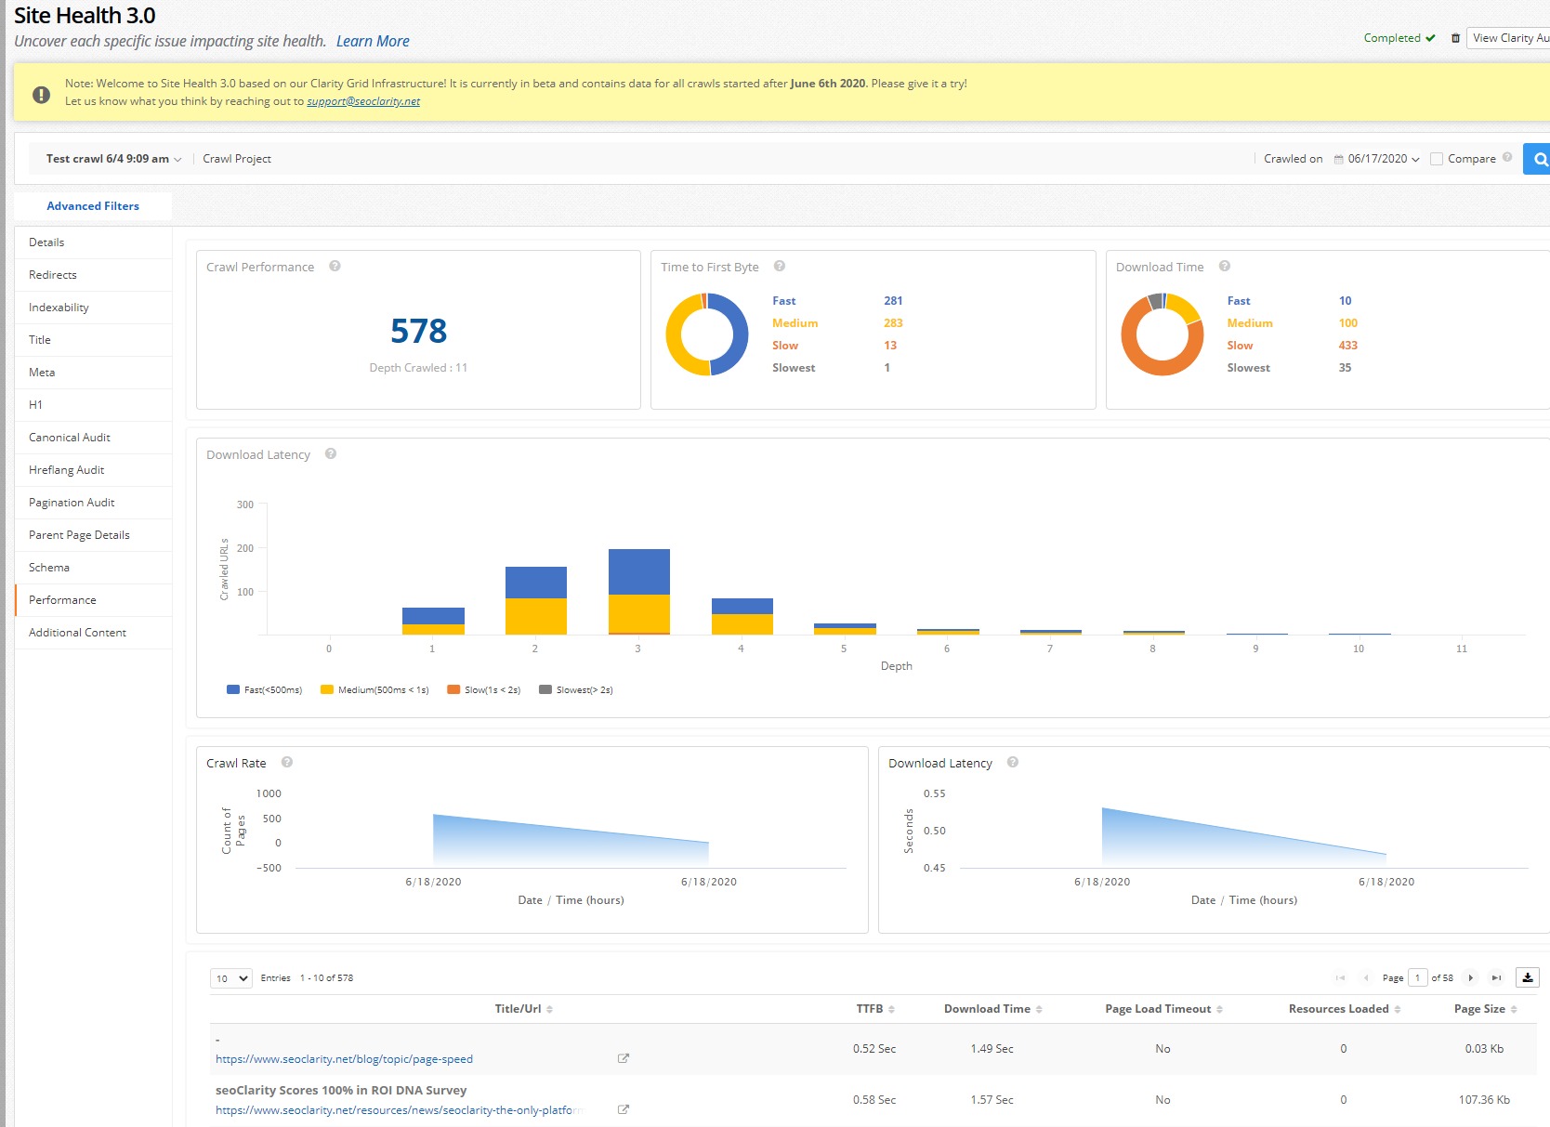The image size is (1550, 1127).
Task: Toggle the Slowest(> 2s) legend series
Action: [x=576, y=690]
